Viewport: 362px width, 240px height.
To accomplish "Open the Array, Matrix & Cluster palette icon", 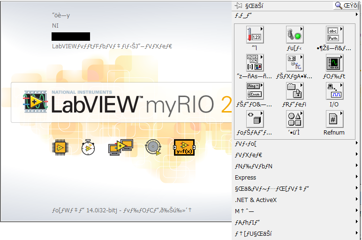I will 255,63.
